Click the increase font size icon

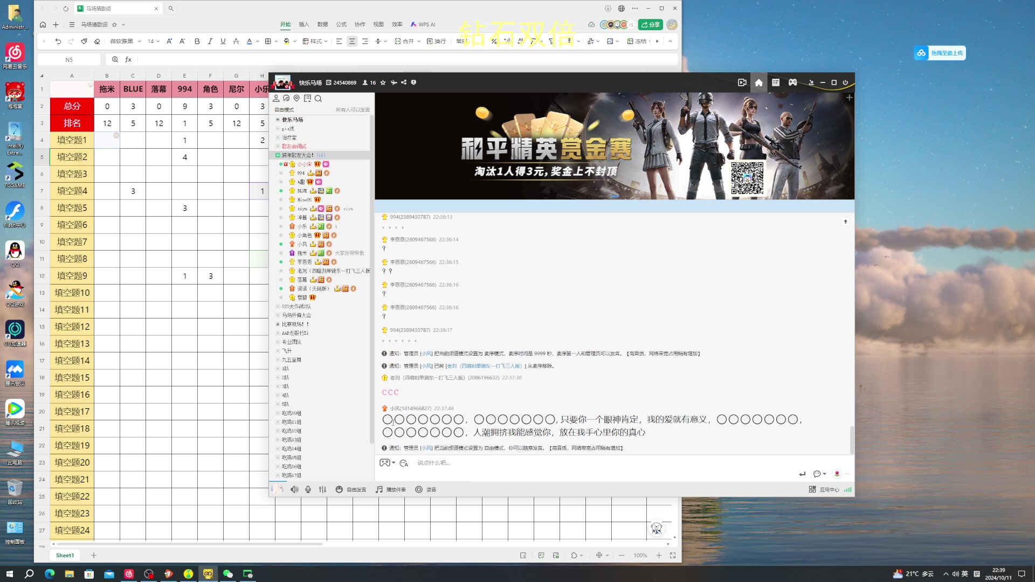pyautogui.click(x=169, y=41)
